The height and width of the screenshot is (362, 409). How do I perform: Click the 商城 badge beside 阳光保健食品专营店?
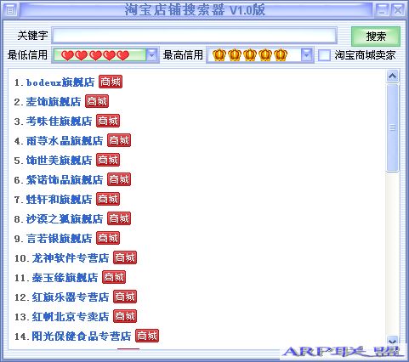[x=147, y=336]
